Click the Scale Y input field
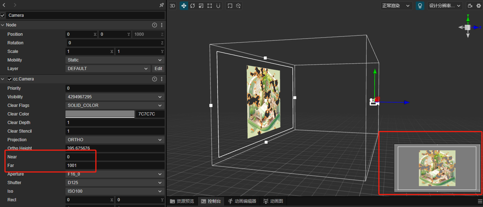The width and height of the screenshot is (483, 207). point(140,51)
